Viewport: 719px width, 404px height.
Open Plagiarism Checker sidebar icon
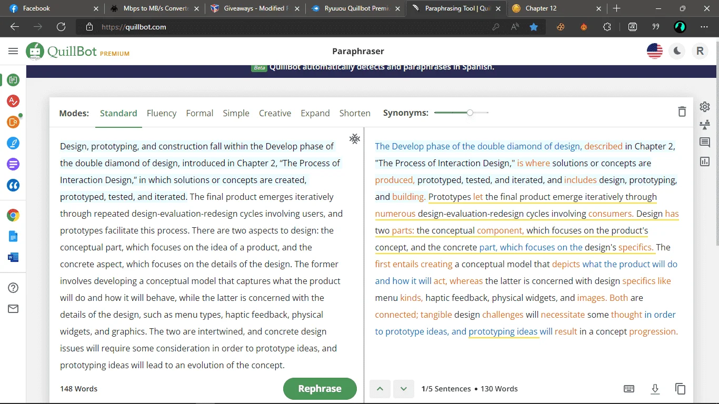14,122
